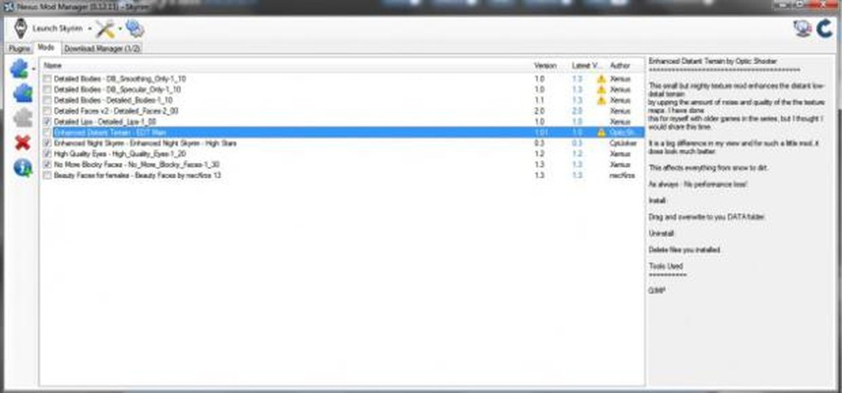Click author CptJoker in Enhanced Night Skyrim row
This screenshot has height=393, width=842.
click(622, 144)
